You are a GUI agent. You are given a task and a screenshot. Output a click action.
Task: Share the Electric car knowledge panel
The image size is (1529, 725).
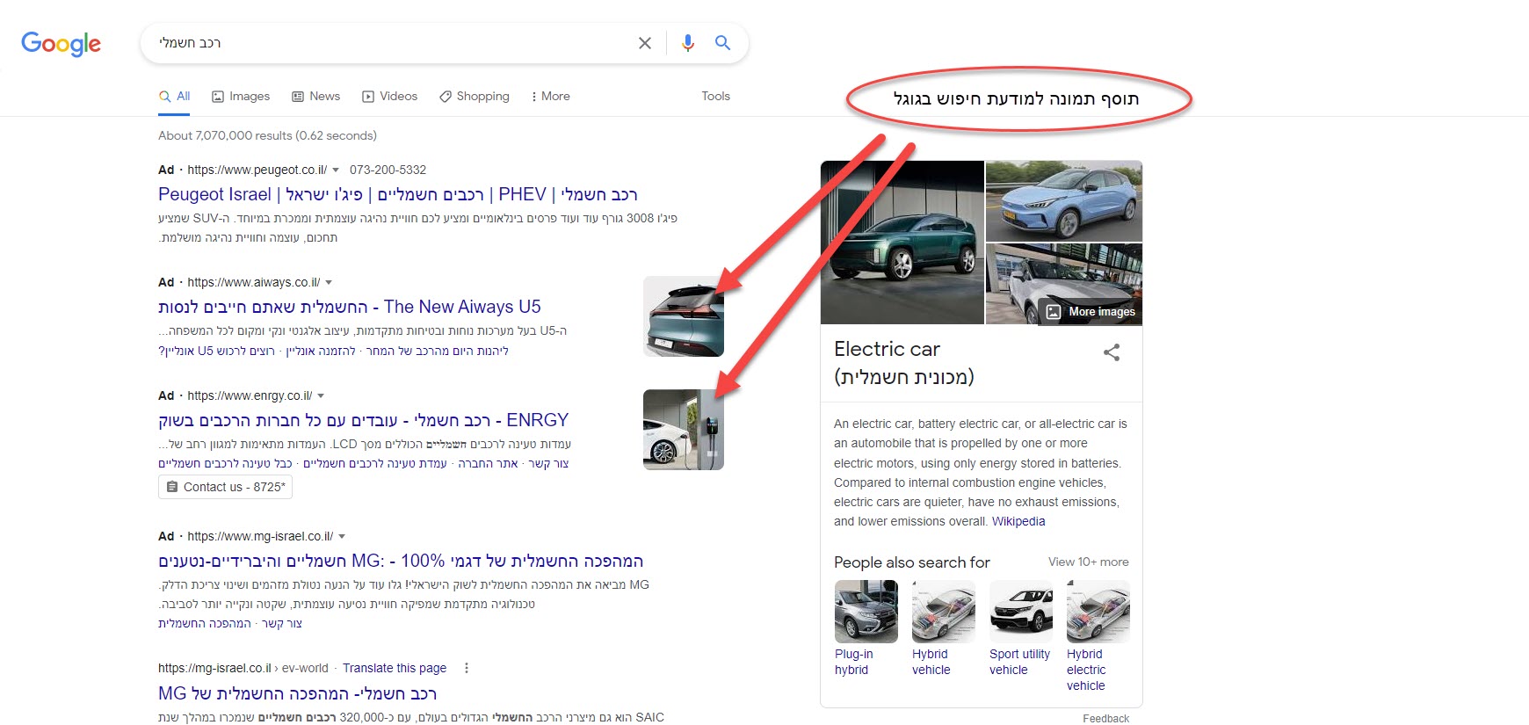coord(1112,353)
